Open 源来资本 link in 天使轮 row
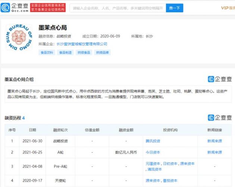This screenshot has width=235, height=187. click(153, 181)
